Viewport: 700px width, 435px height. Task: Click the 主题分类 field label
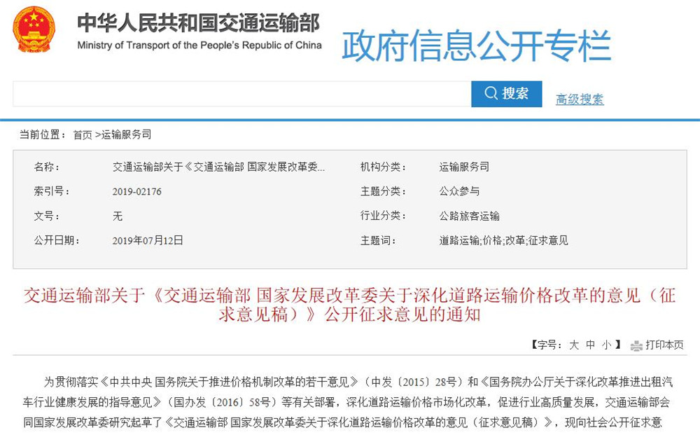(x=383, y=192)
